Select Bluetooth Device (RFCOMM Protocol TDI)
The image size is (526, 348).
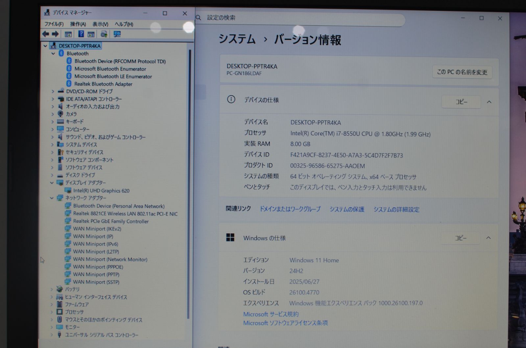tap(120, 61)
